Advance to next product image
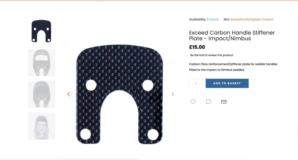This screenshot has height=160, width=298. (173, 94)
